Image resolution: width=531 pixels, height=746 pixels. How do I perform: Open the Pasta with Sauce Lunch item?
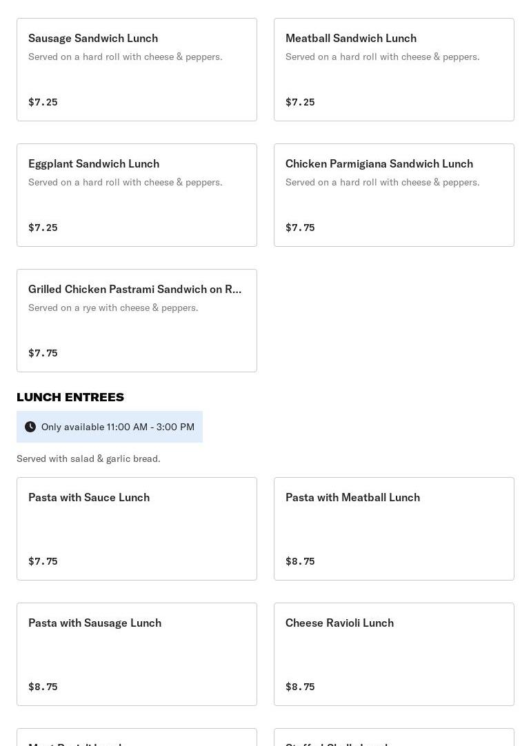[137, 529]
